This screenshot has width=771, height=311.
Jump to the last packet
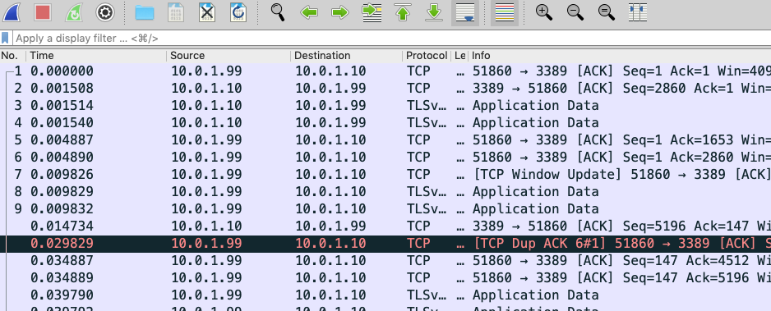(x=434, y=12)
